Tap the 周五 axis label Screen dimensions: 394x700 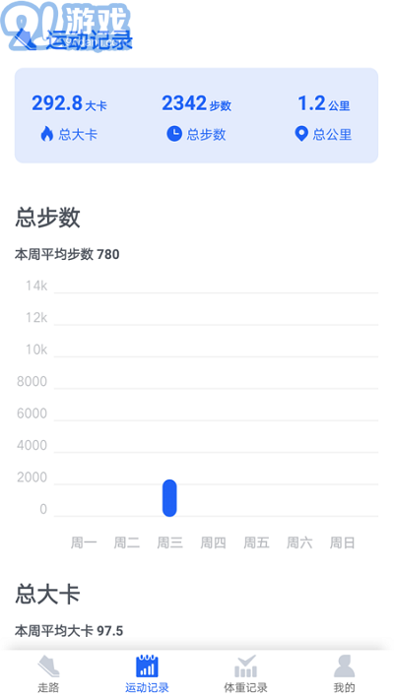tap(256, 542)
